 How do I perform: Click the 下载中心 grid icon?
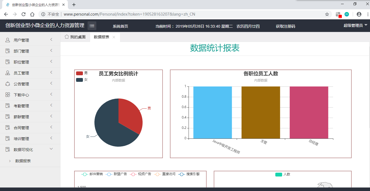pyautogui.click(x=8, y=95)
